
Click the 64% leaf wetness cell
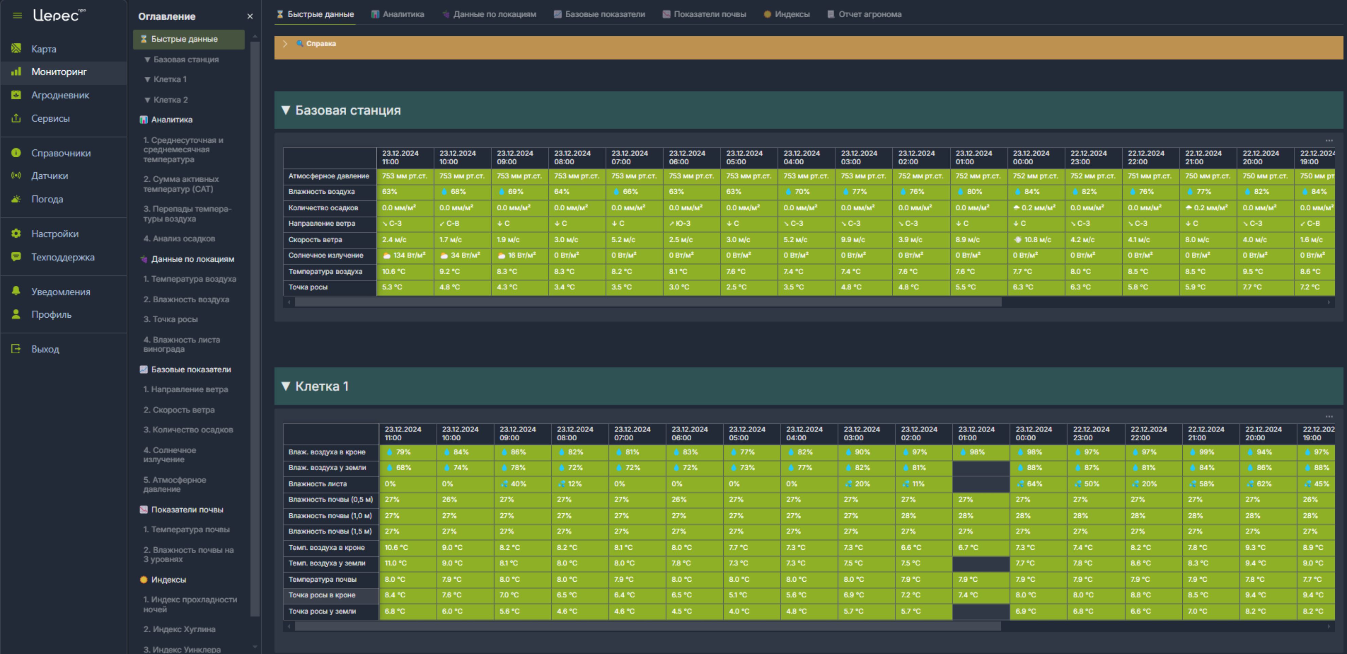pos(1038,484)
